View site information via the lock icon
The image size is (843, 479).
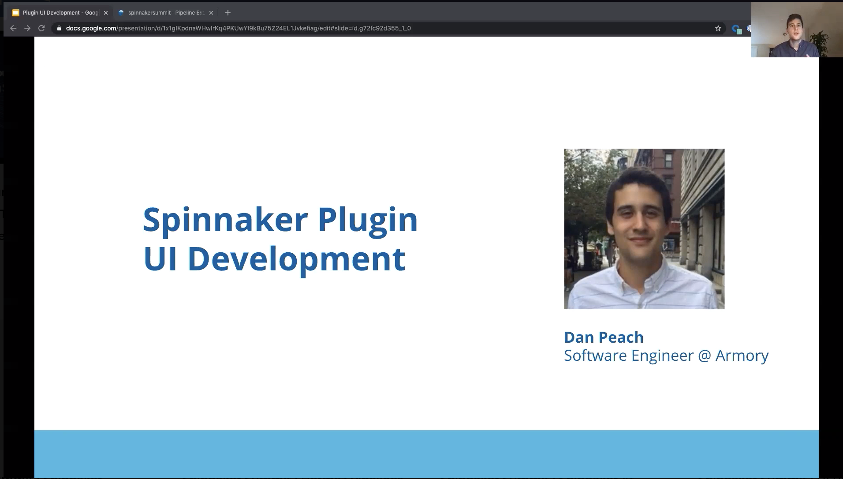(59, 28)
